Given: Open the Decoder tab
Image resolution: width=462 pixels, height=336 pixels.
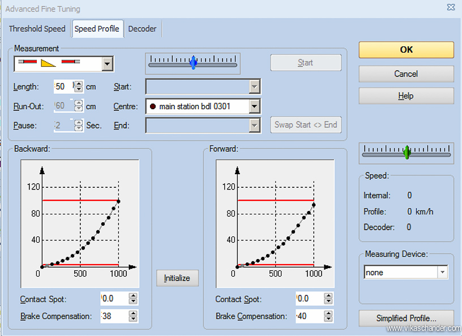Looking at the screenshot, I should [142, 28].
